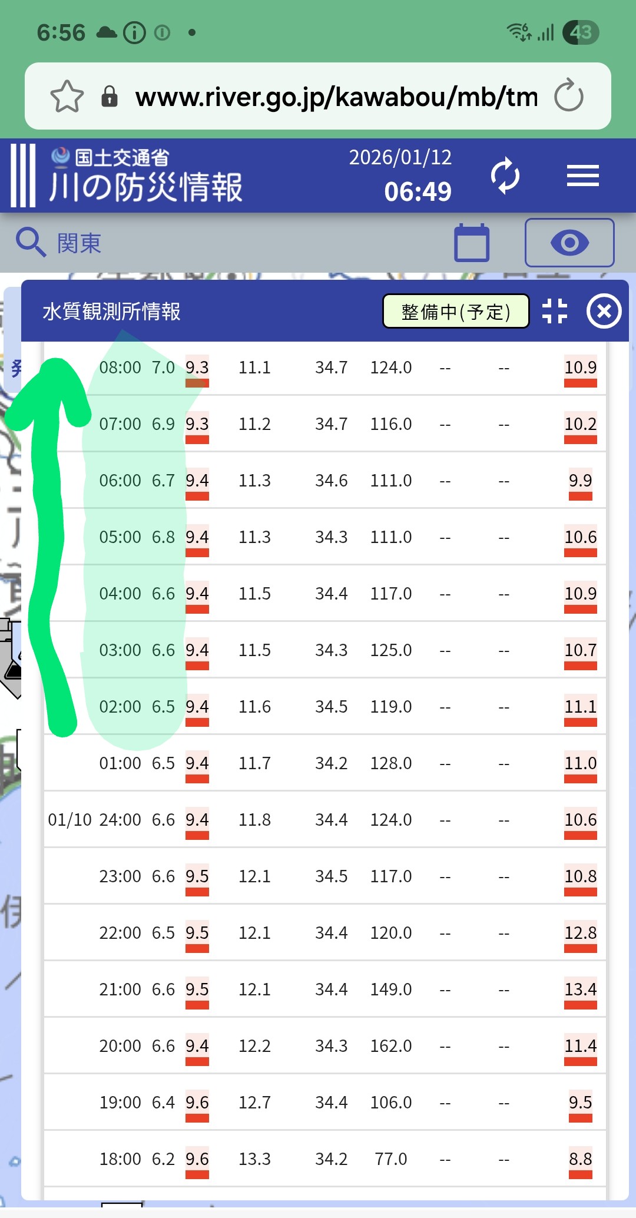Tap the 162.0 value in 20:00 row
Image resolution: width=636 pixels, height=1218 pixels.
(390, 1046)
